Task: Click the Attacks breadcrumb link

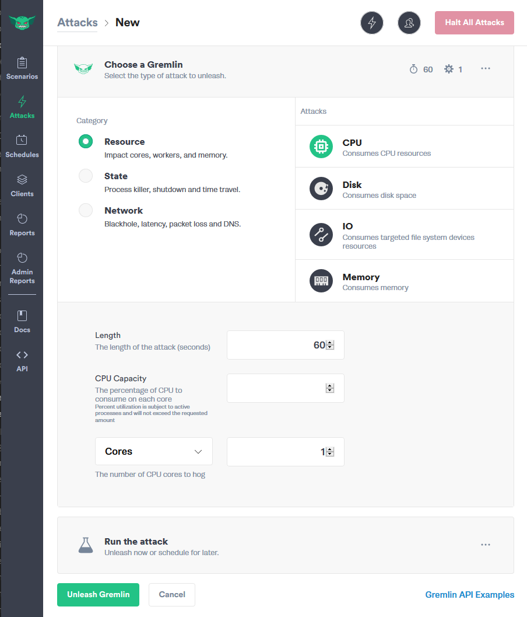Action: [78, 22]
